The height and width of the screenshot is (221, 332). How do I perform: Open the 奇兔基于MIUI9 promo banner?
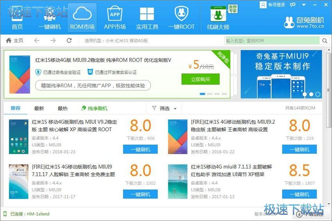point(281,74)
